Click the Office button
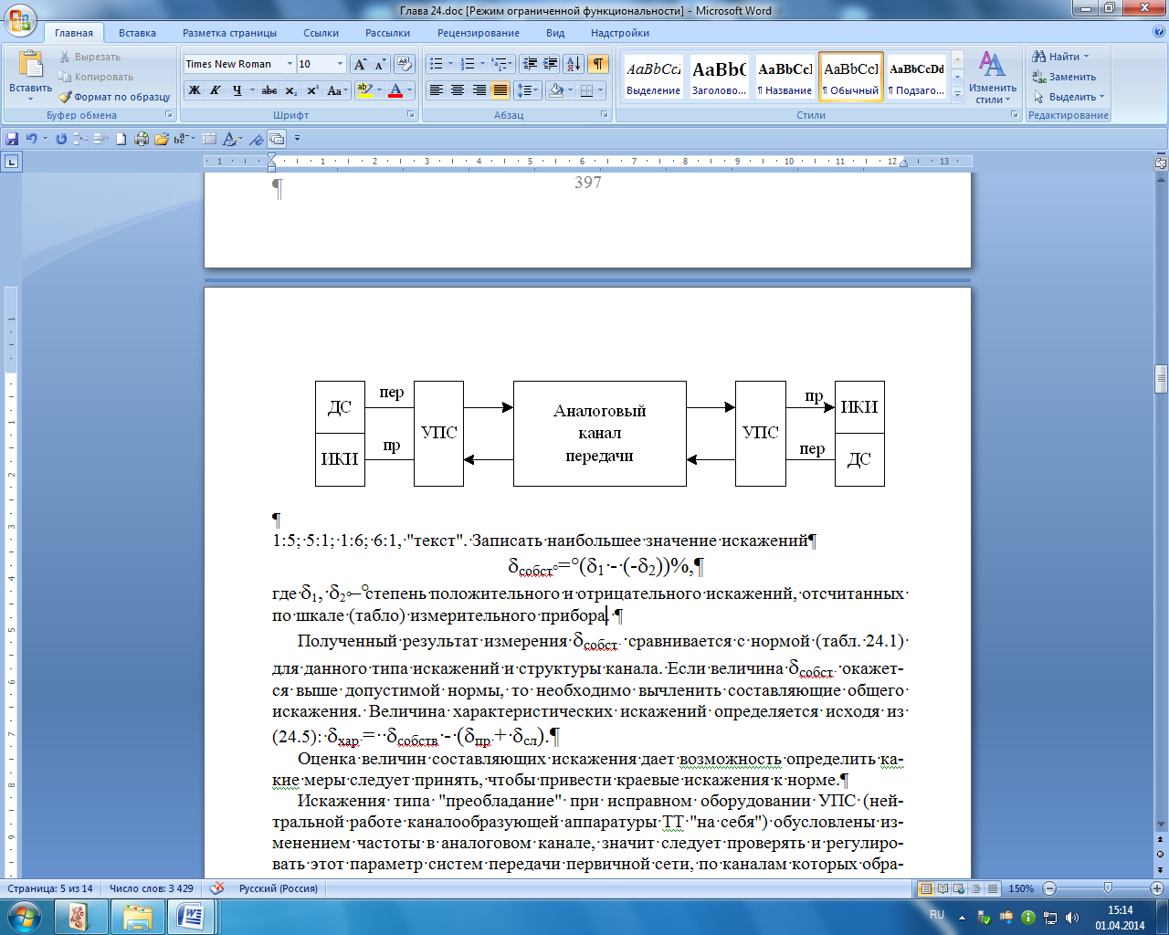1169x935 pixels. pos(20,18)
